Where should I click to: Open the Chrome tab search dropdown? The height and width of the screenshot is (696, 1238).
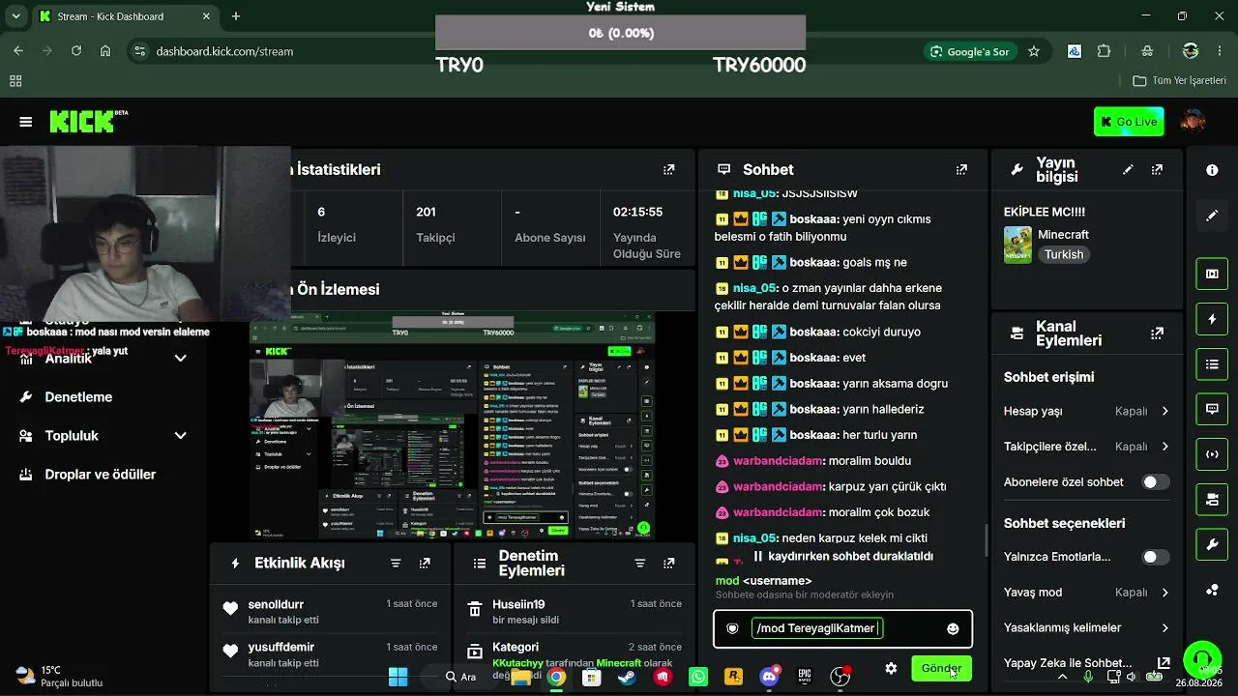16,16
